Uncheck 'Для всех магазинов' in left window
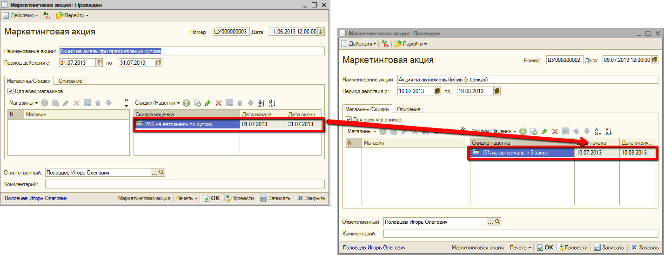The image size is (664, 255). [11, 91]
